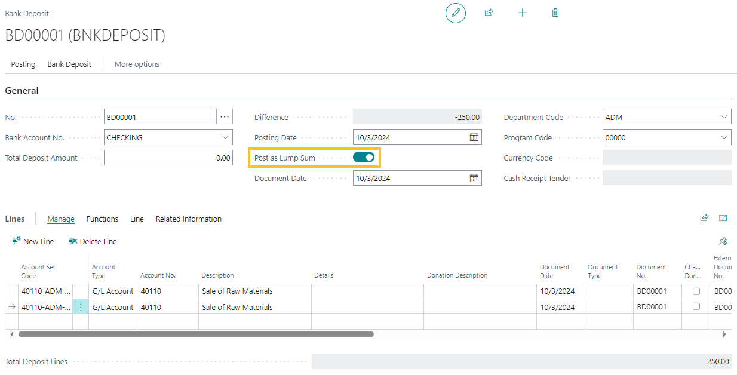The height and width of the screenshot is (375, 737).
Task: Disable the Post as Lump Sum toggle
Action: coord(364,158)
